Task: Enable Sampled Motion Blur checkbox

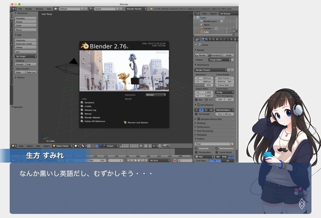Action: [199, 119]
